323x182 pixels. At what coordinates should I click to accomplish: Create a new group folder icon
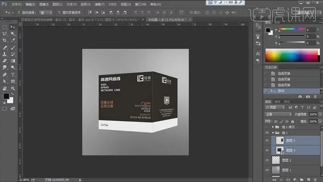click(302, 180)
